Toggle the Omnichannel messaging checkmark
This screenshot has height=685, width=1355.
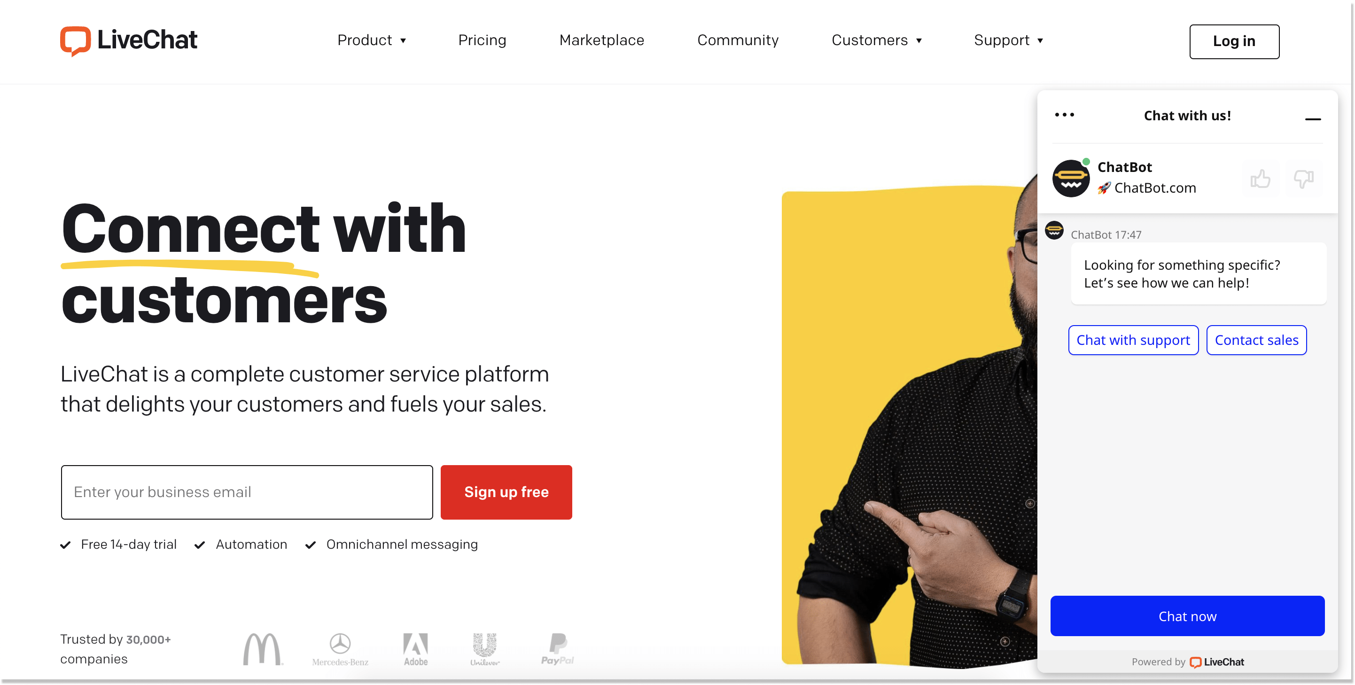click(312, 544)
